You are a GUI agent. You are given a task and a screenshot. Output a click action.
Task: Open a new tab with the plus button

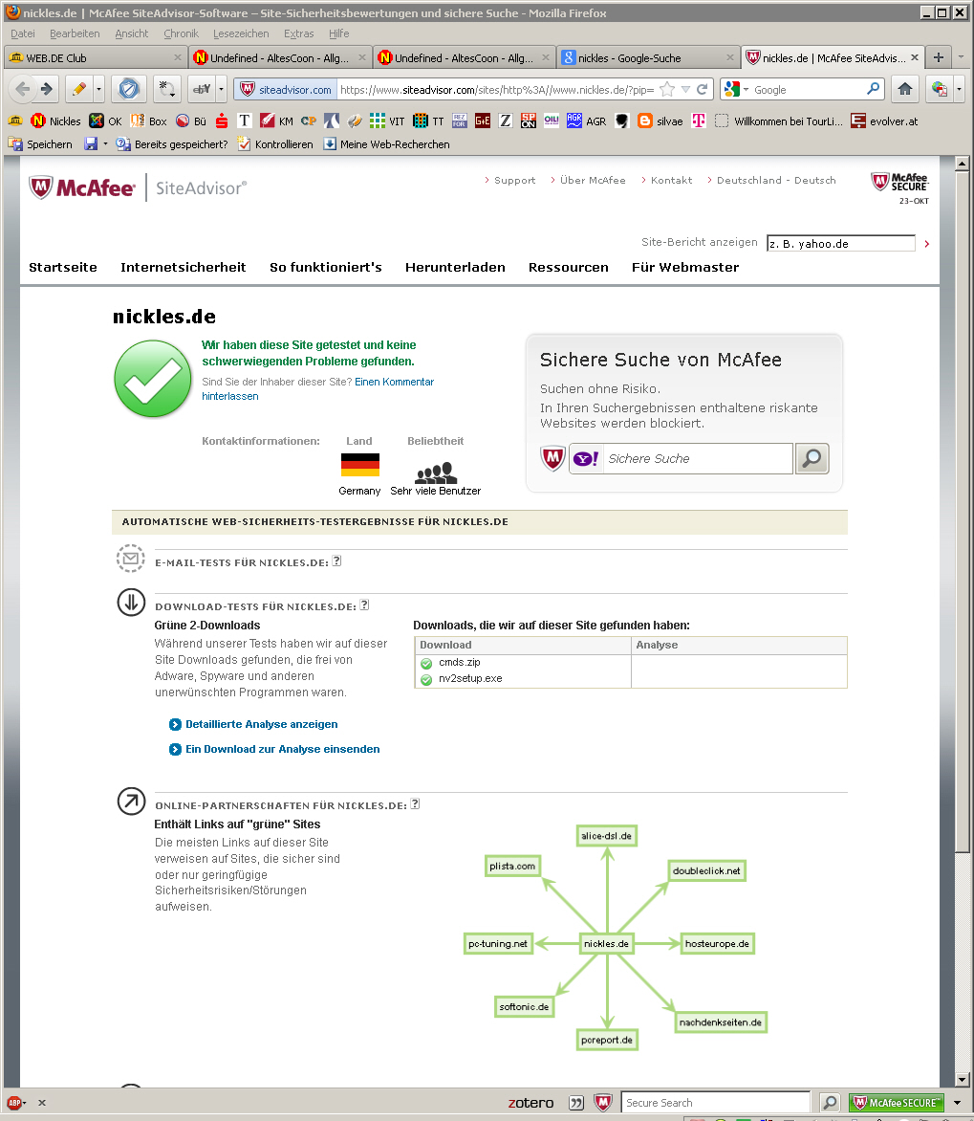(939, 57)
